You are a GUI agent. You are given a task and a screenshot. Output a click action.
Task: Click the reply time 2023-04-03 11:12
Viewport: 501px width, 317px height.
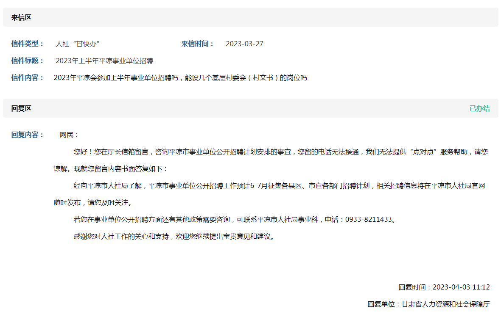coord(461,287)
